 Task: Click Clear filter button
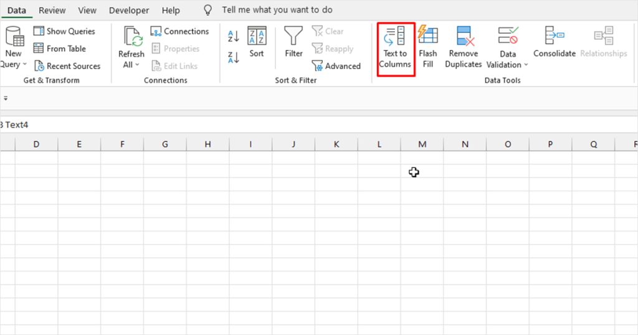[328, 31]
